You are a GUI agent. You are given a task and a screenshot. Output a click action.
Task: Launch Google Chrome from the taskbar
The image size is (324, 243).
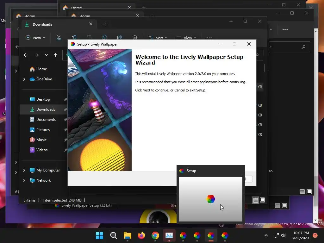coord(155,235)
